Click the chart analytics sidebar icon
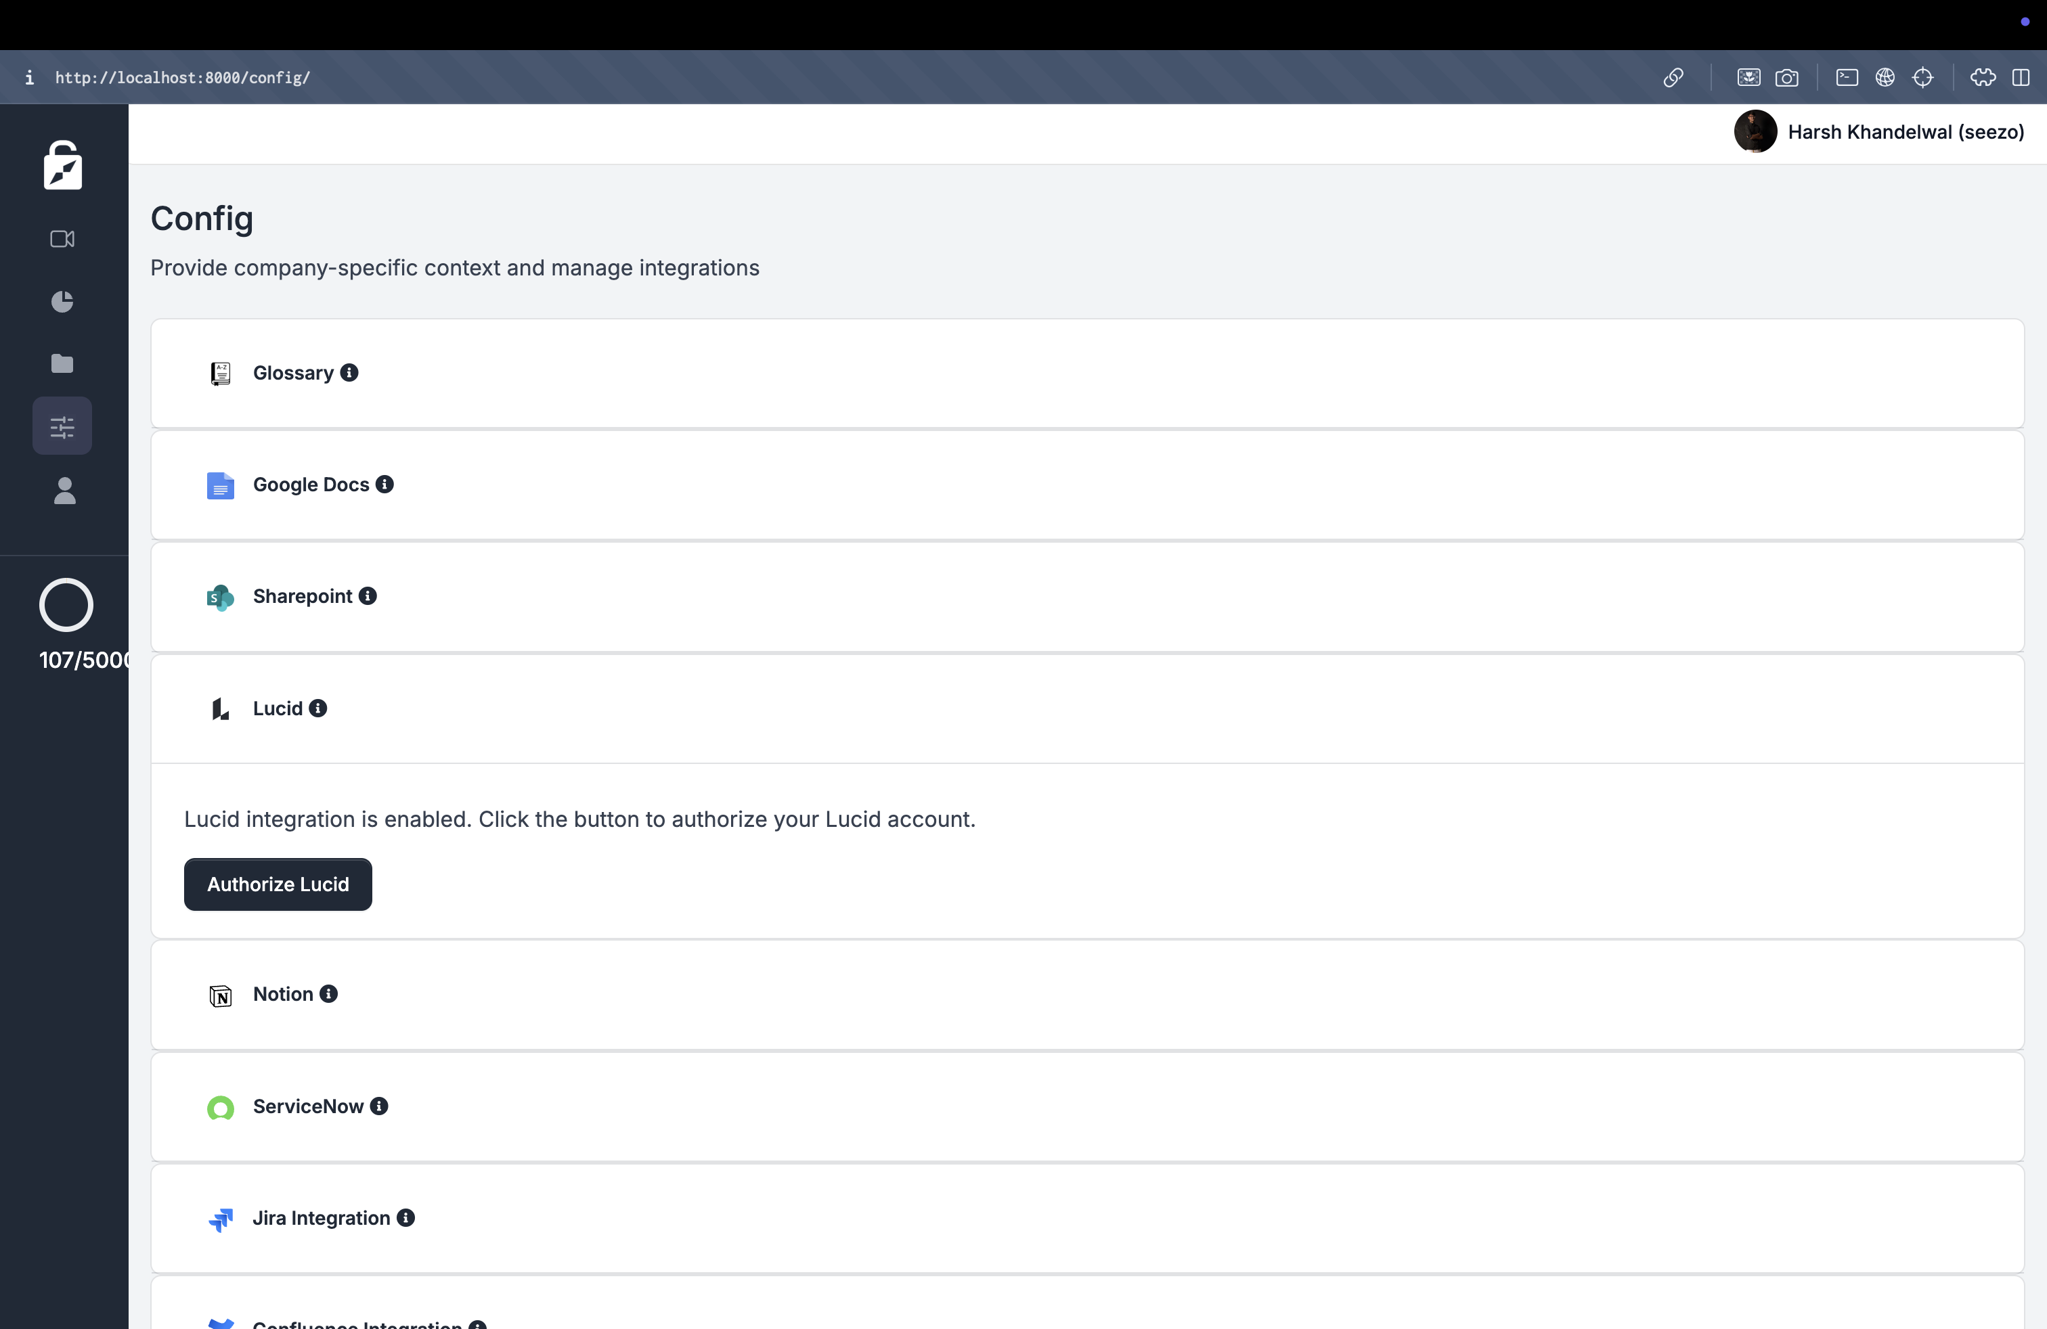This screenshot has width=2047, height=1329. (63, 301)
